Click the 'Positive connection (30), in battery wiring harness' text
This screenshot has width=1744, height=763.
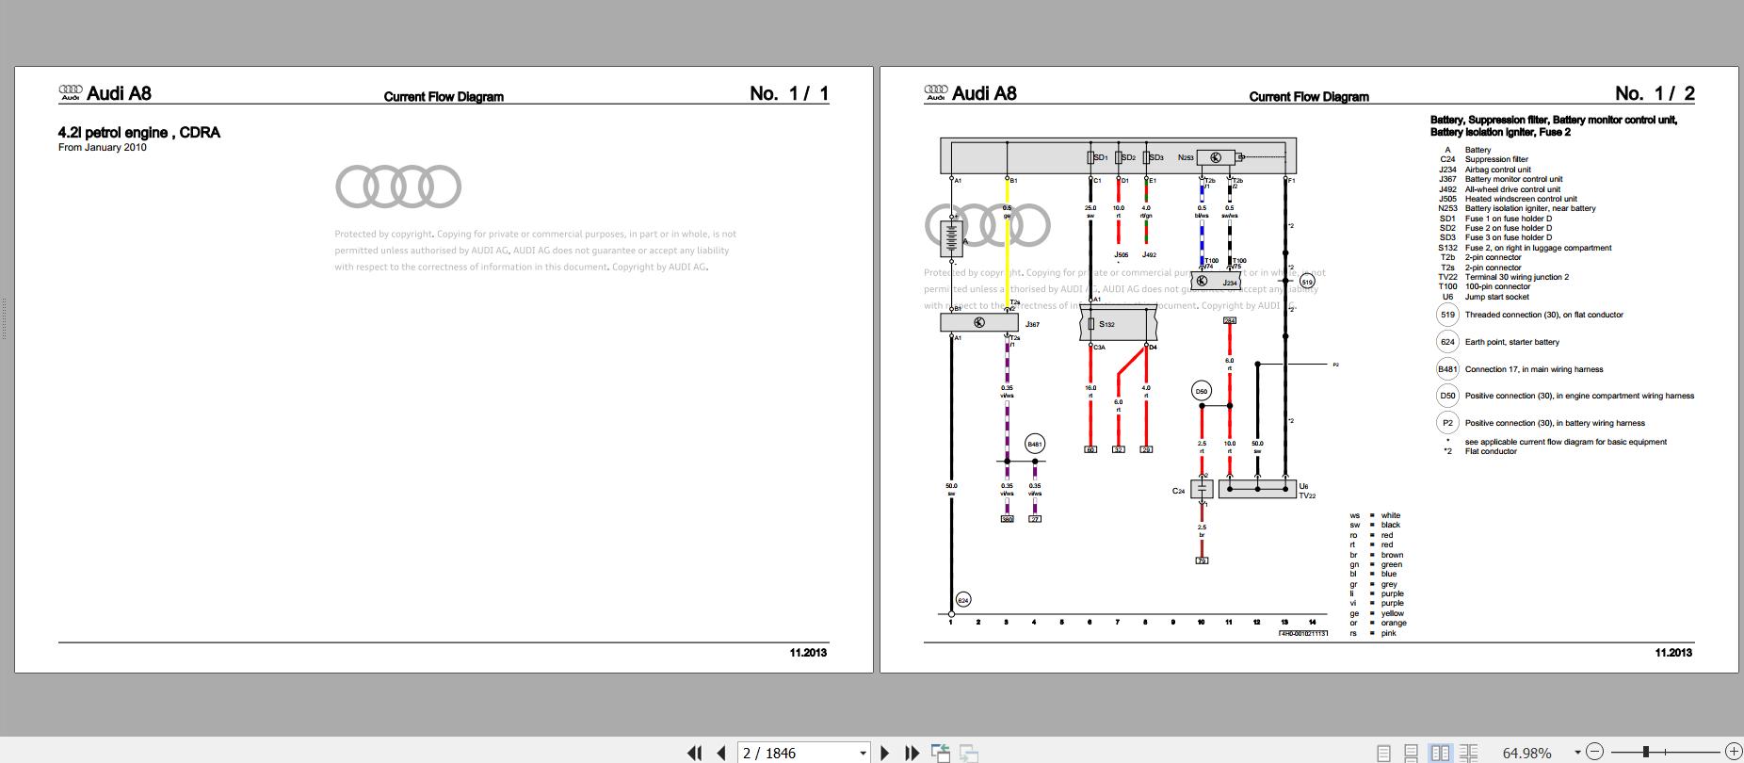(x=1555, y=423)
